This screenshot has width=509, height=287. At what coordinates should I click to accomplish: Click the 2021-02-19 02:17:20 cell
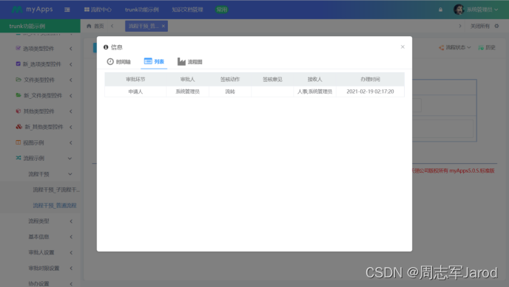tap(370, 91)
